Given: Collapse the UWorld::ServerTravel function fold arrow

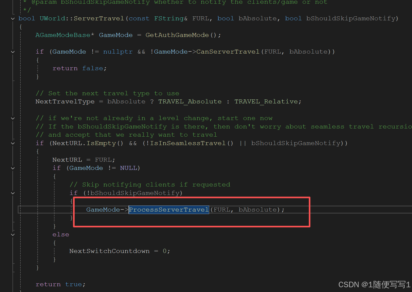Looking at the screenshot, I should pos(13,18).
